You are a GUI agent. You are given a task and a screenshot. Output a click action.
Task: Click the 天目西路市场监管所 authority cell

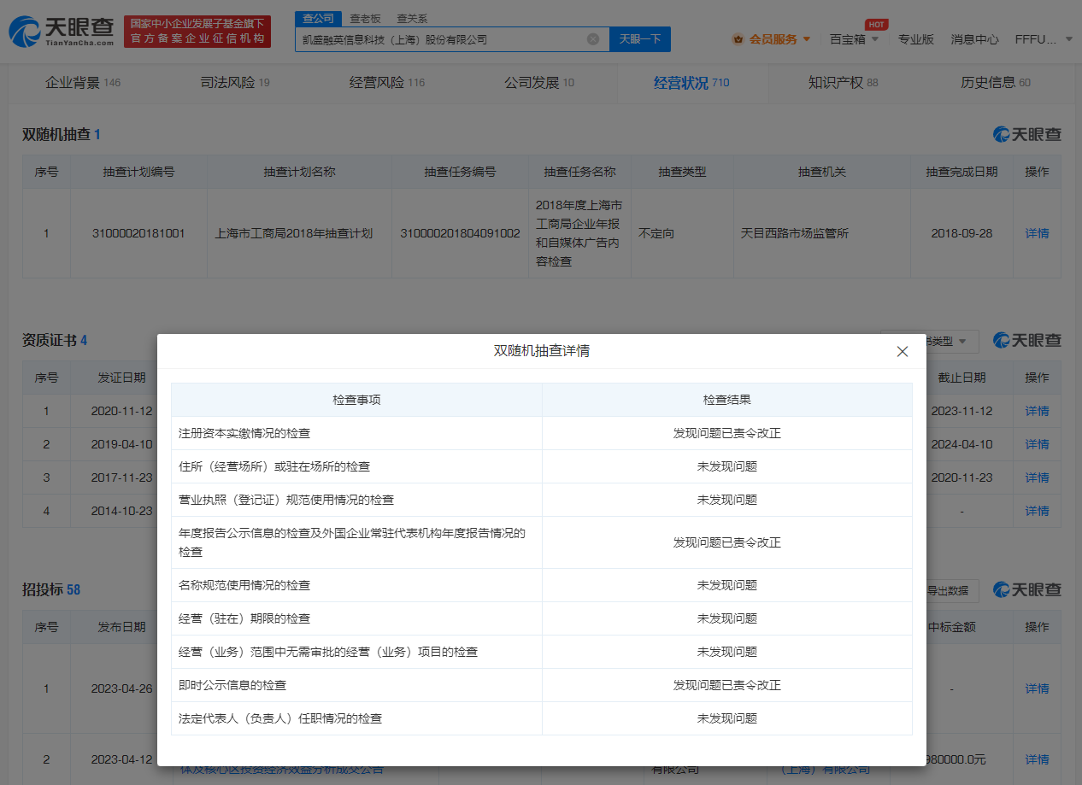point(795,233)
